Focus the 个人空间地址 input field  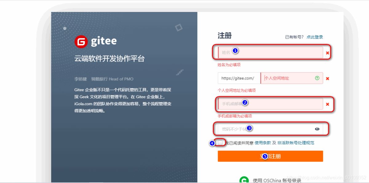(x=292, y=78)
